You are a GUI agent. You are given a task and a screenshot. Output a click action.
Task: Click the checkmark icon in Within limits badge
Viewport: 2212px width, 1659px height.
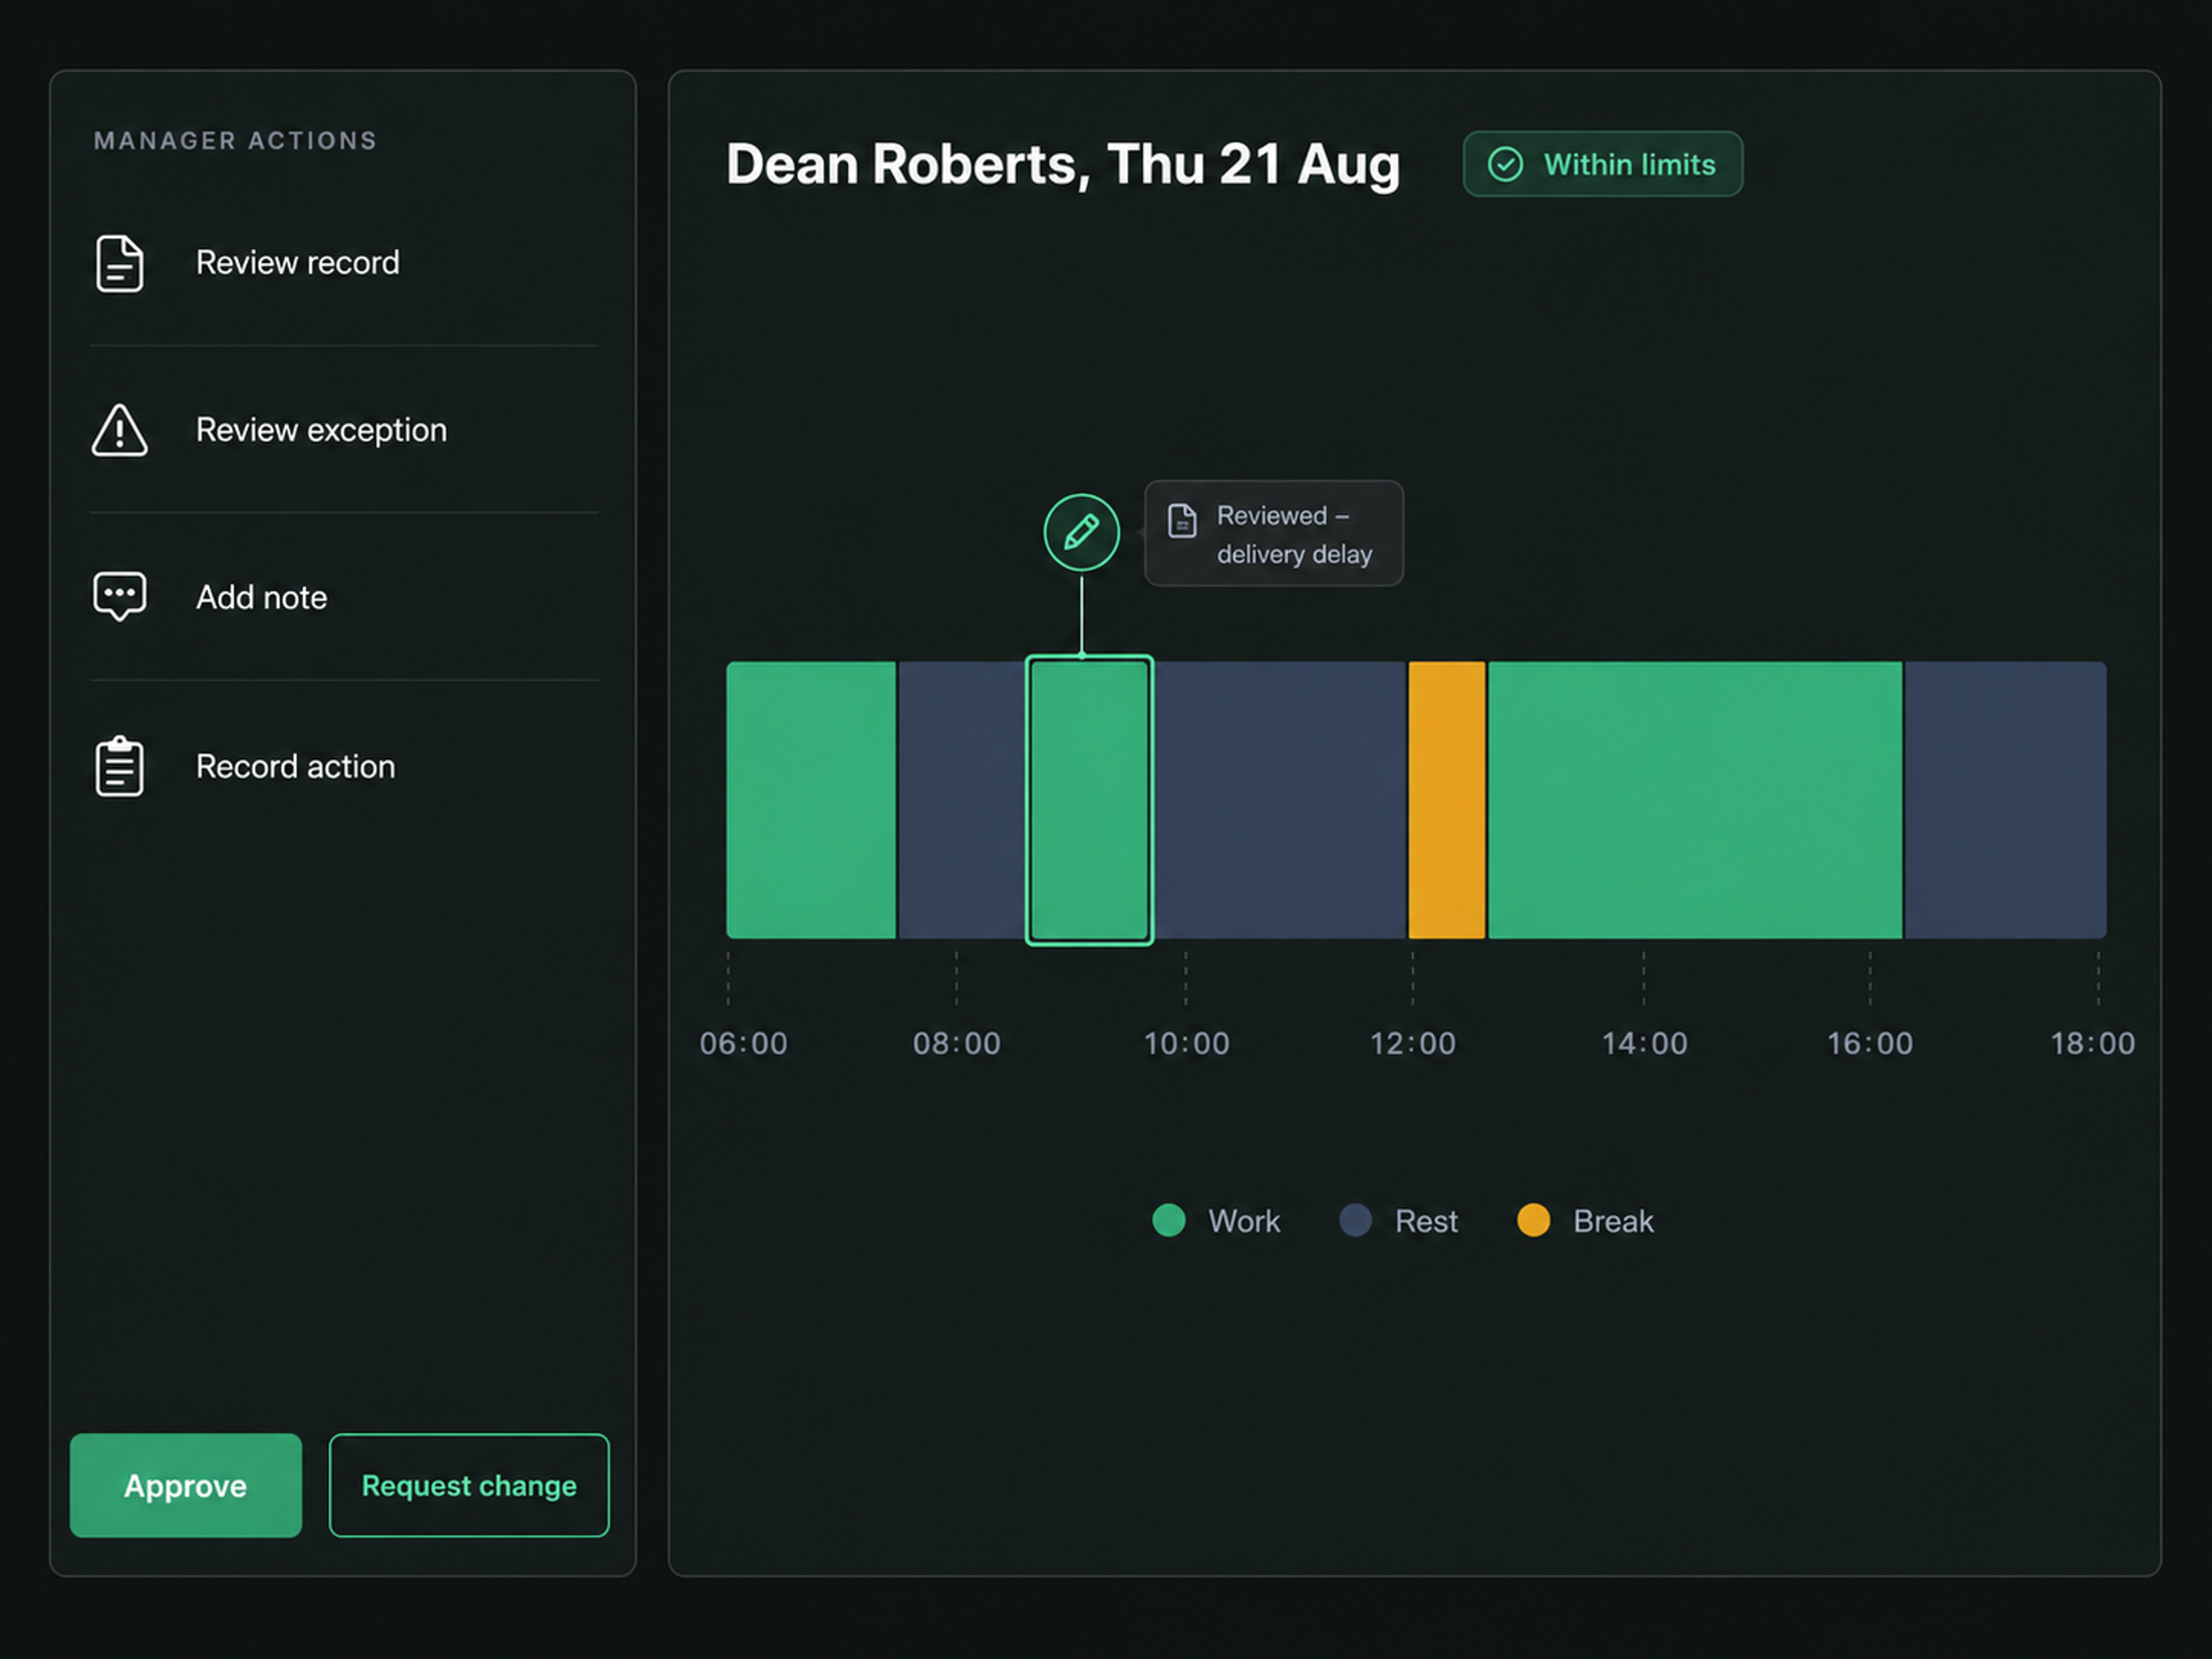tap(1505, 164)
